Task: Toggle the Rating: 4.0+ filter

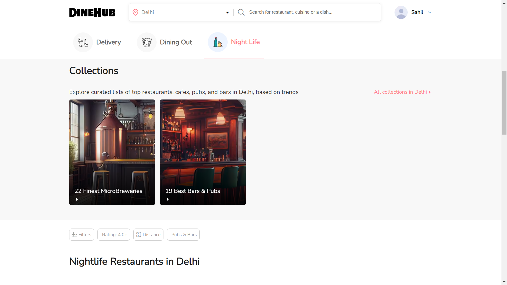Action: 114,234
